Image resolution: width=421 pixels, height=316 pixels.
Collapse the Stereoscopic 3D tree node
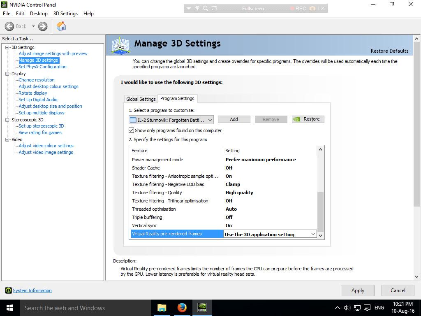pyautogui.click(x=7, y=120)
